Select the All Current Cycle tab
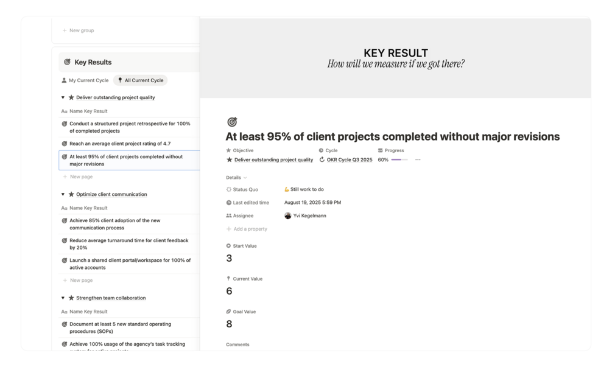The width and height of the screenshot is (612, 367). point(141,80)
